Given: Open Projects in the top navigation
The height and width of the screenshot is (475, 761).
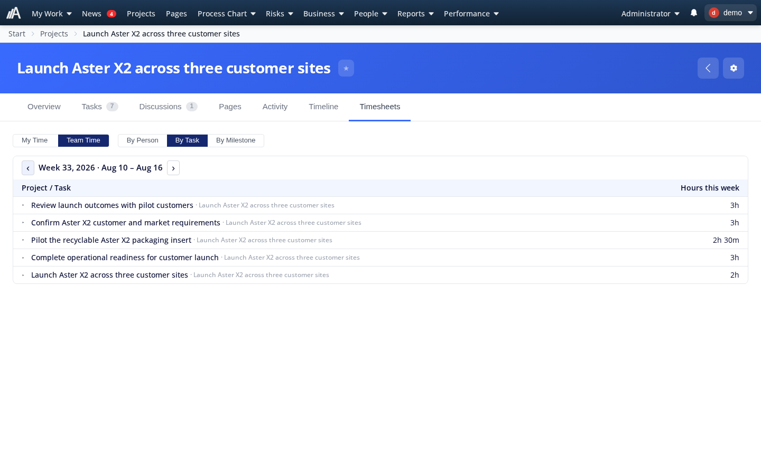Looking at the screenshot, I should (x=141, y=14).
